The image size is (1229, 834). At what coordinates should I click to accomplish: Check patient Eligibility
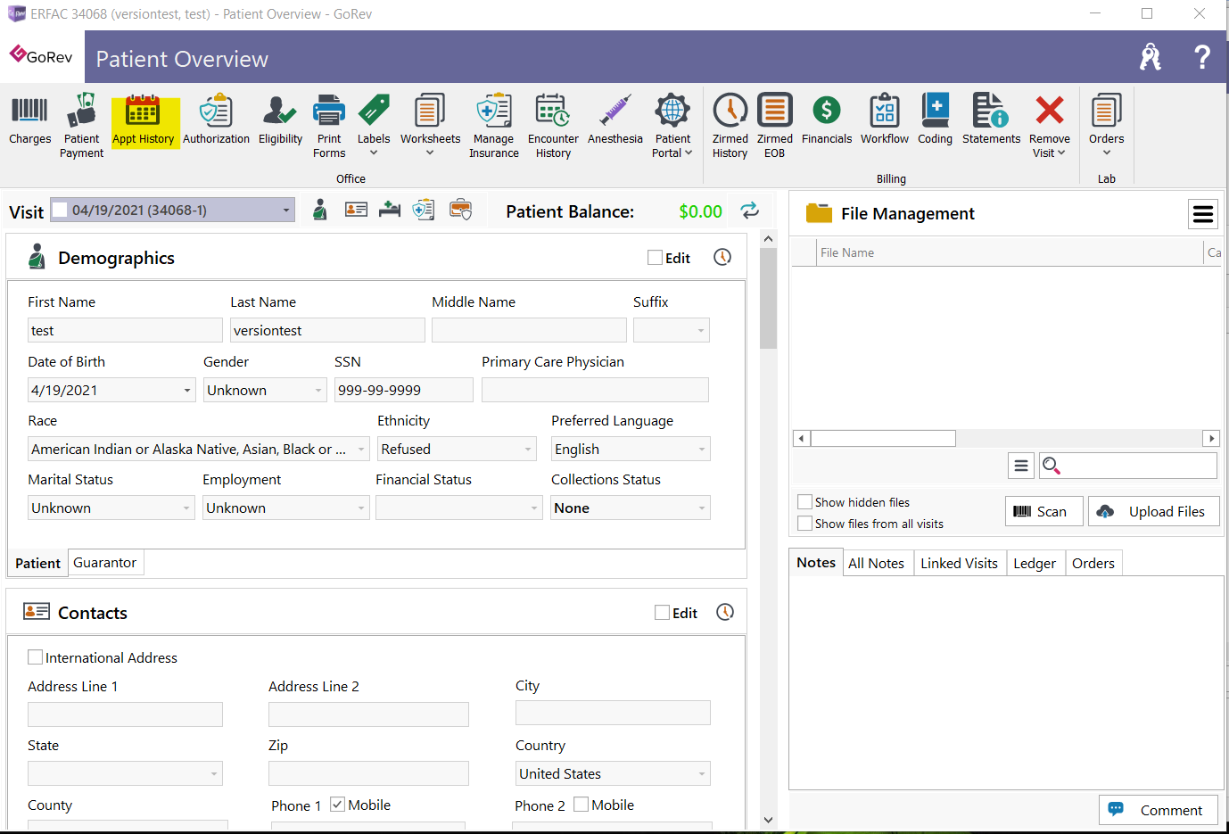point(280,120)
